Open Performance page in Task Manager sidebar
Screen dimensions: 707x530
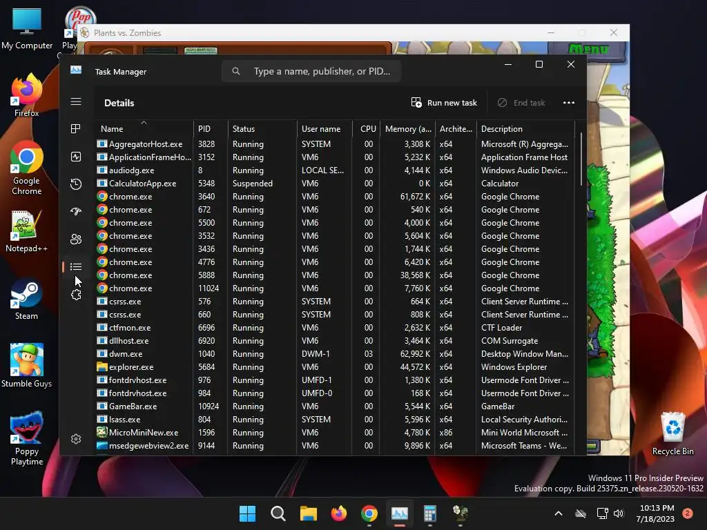[76, 157]
